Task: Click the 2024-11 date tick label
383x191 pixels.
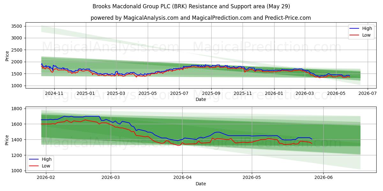Action: [54, 93]
